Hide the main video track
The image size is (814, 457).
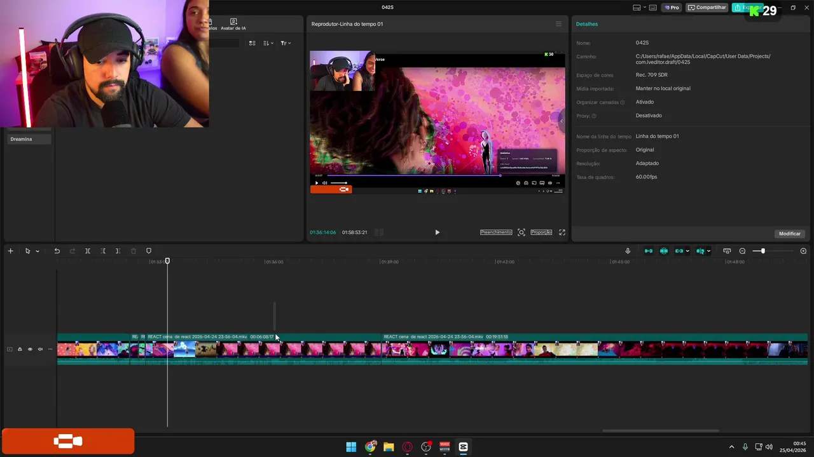point(30,349)
